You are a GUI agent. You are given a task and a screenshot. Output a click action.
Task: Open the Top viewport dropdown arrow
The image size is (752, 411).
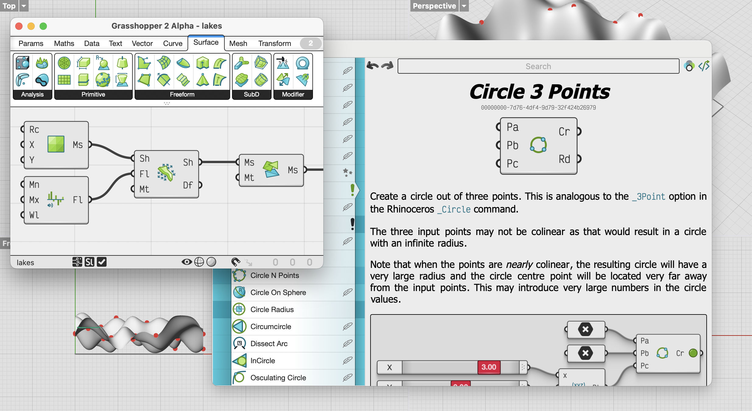[x=24, y=6]
